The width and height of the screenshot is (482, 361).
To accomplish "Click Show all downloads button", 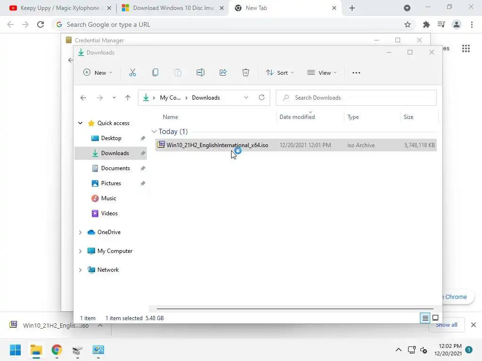I will pyautogui.click(x=446, y=325).
